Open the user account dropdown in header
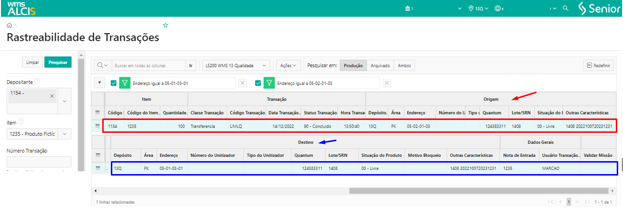Image resolution: width=623 pixels, height=212 pixels. tap(554, 8)
